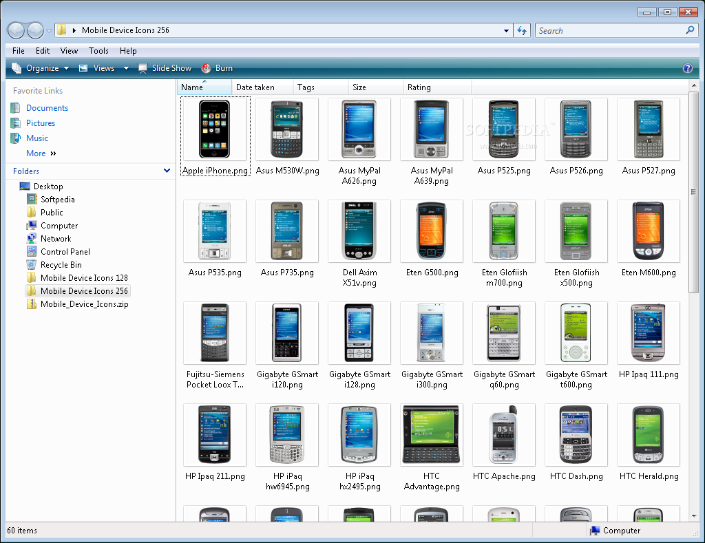The width and height of the screenshot is (705, 543).
Task: Click the Views button
Action: pos(97,68)
